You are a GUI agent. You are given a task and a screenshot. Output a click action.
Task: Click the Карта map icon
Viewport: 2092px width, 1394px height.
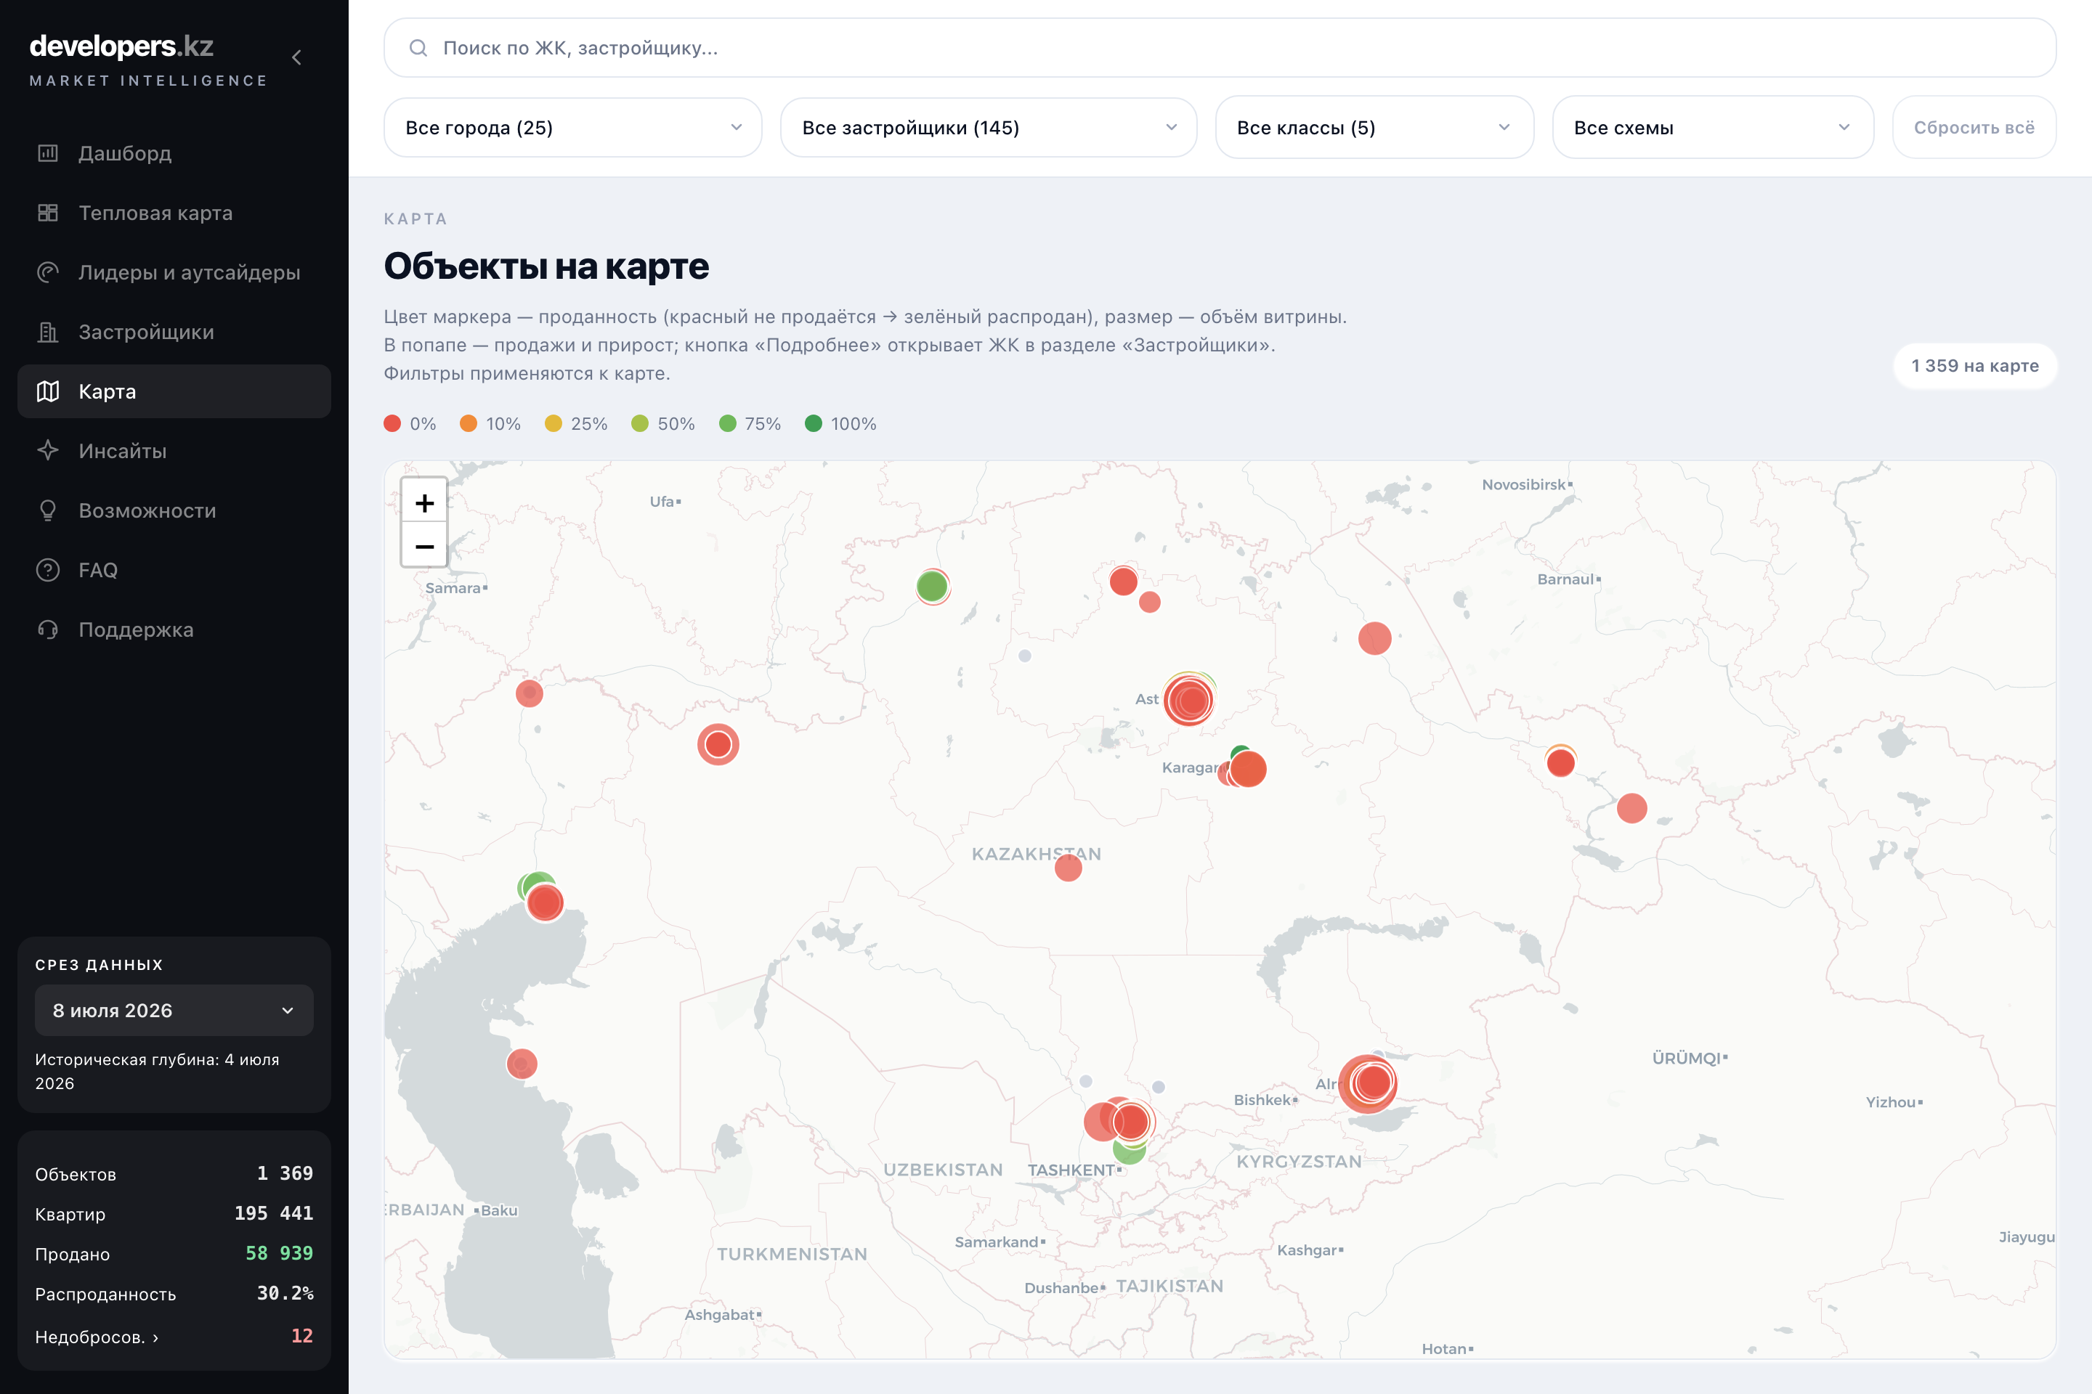48,391
